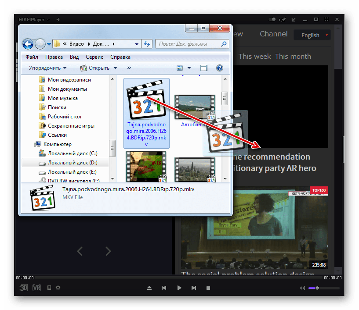Open the Правка menu
Image resolution: width=359 pixels, height=310 pixels.
coord(54,57)
